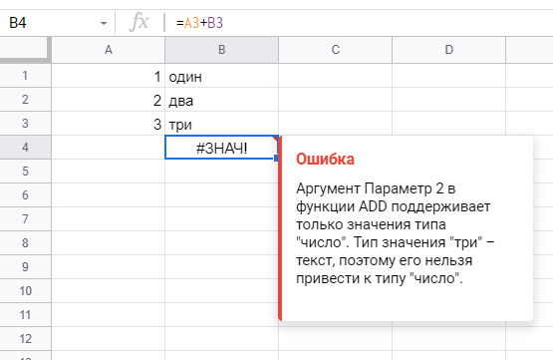Select row 8 header

click(x=25, y=243)
